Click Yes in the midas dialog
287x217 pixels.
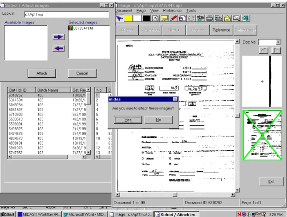[128, 120]
